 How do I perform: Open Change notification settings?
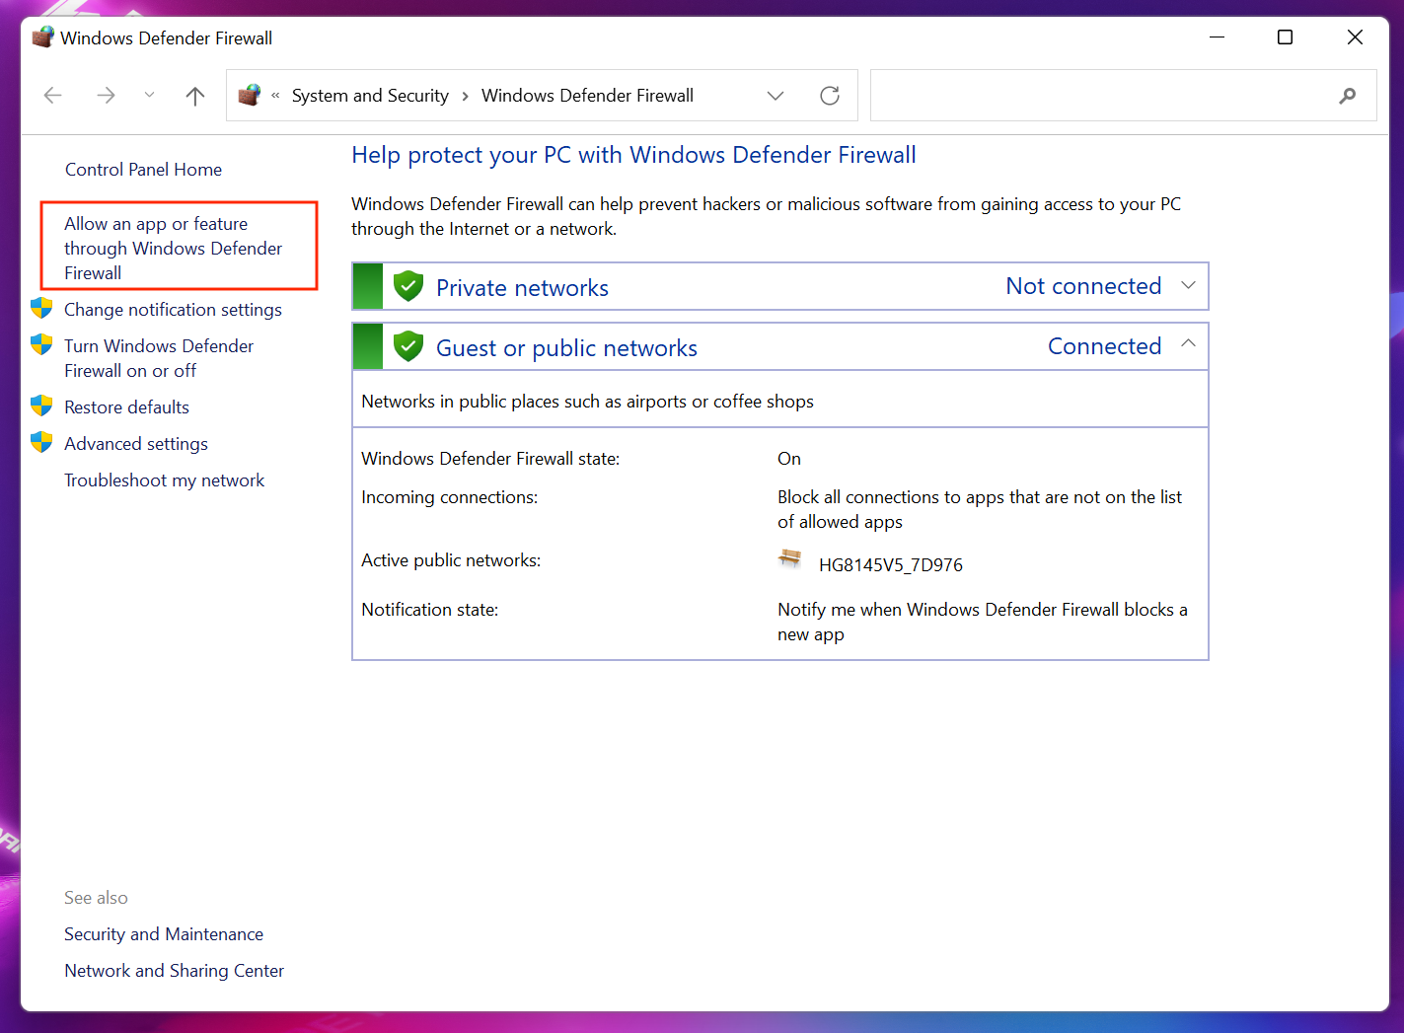click(173, 310)
